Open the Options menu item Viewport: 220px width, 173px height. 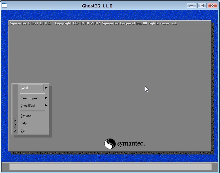26,116
